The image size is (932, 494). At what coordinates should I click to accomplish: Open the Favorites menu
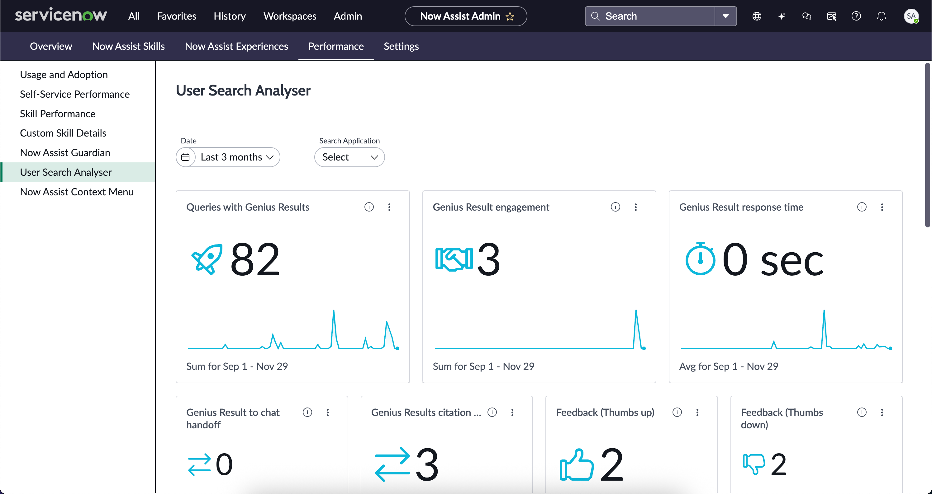[177, 16]
